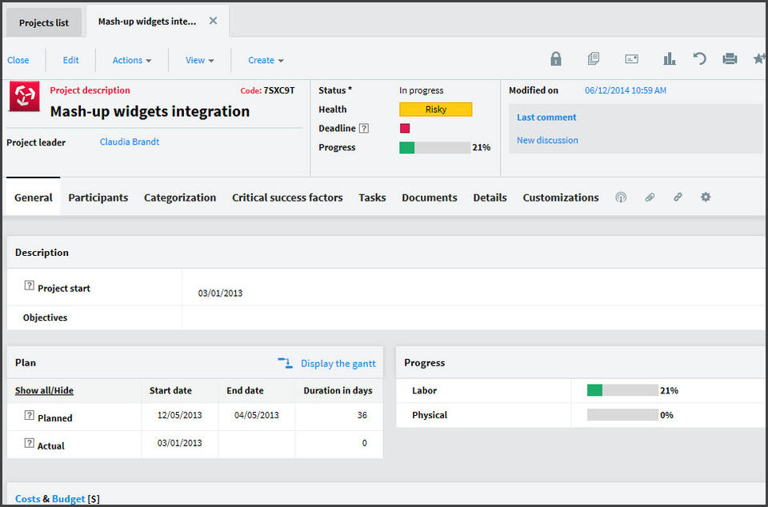Click the lock icon in the toolbar

(556, 59)
